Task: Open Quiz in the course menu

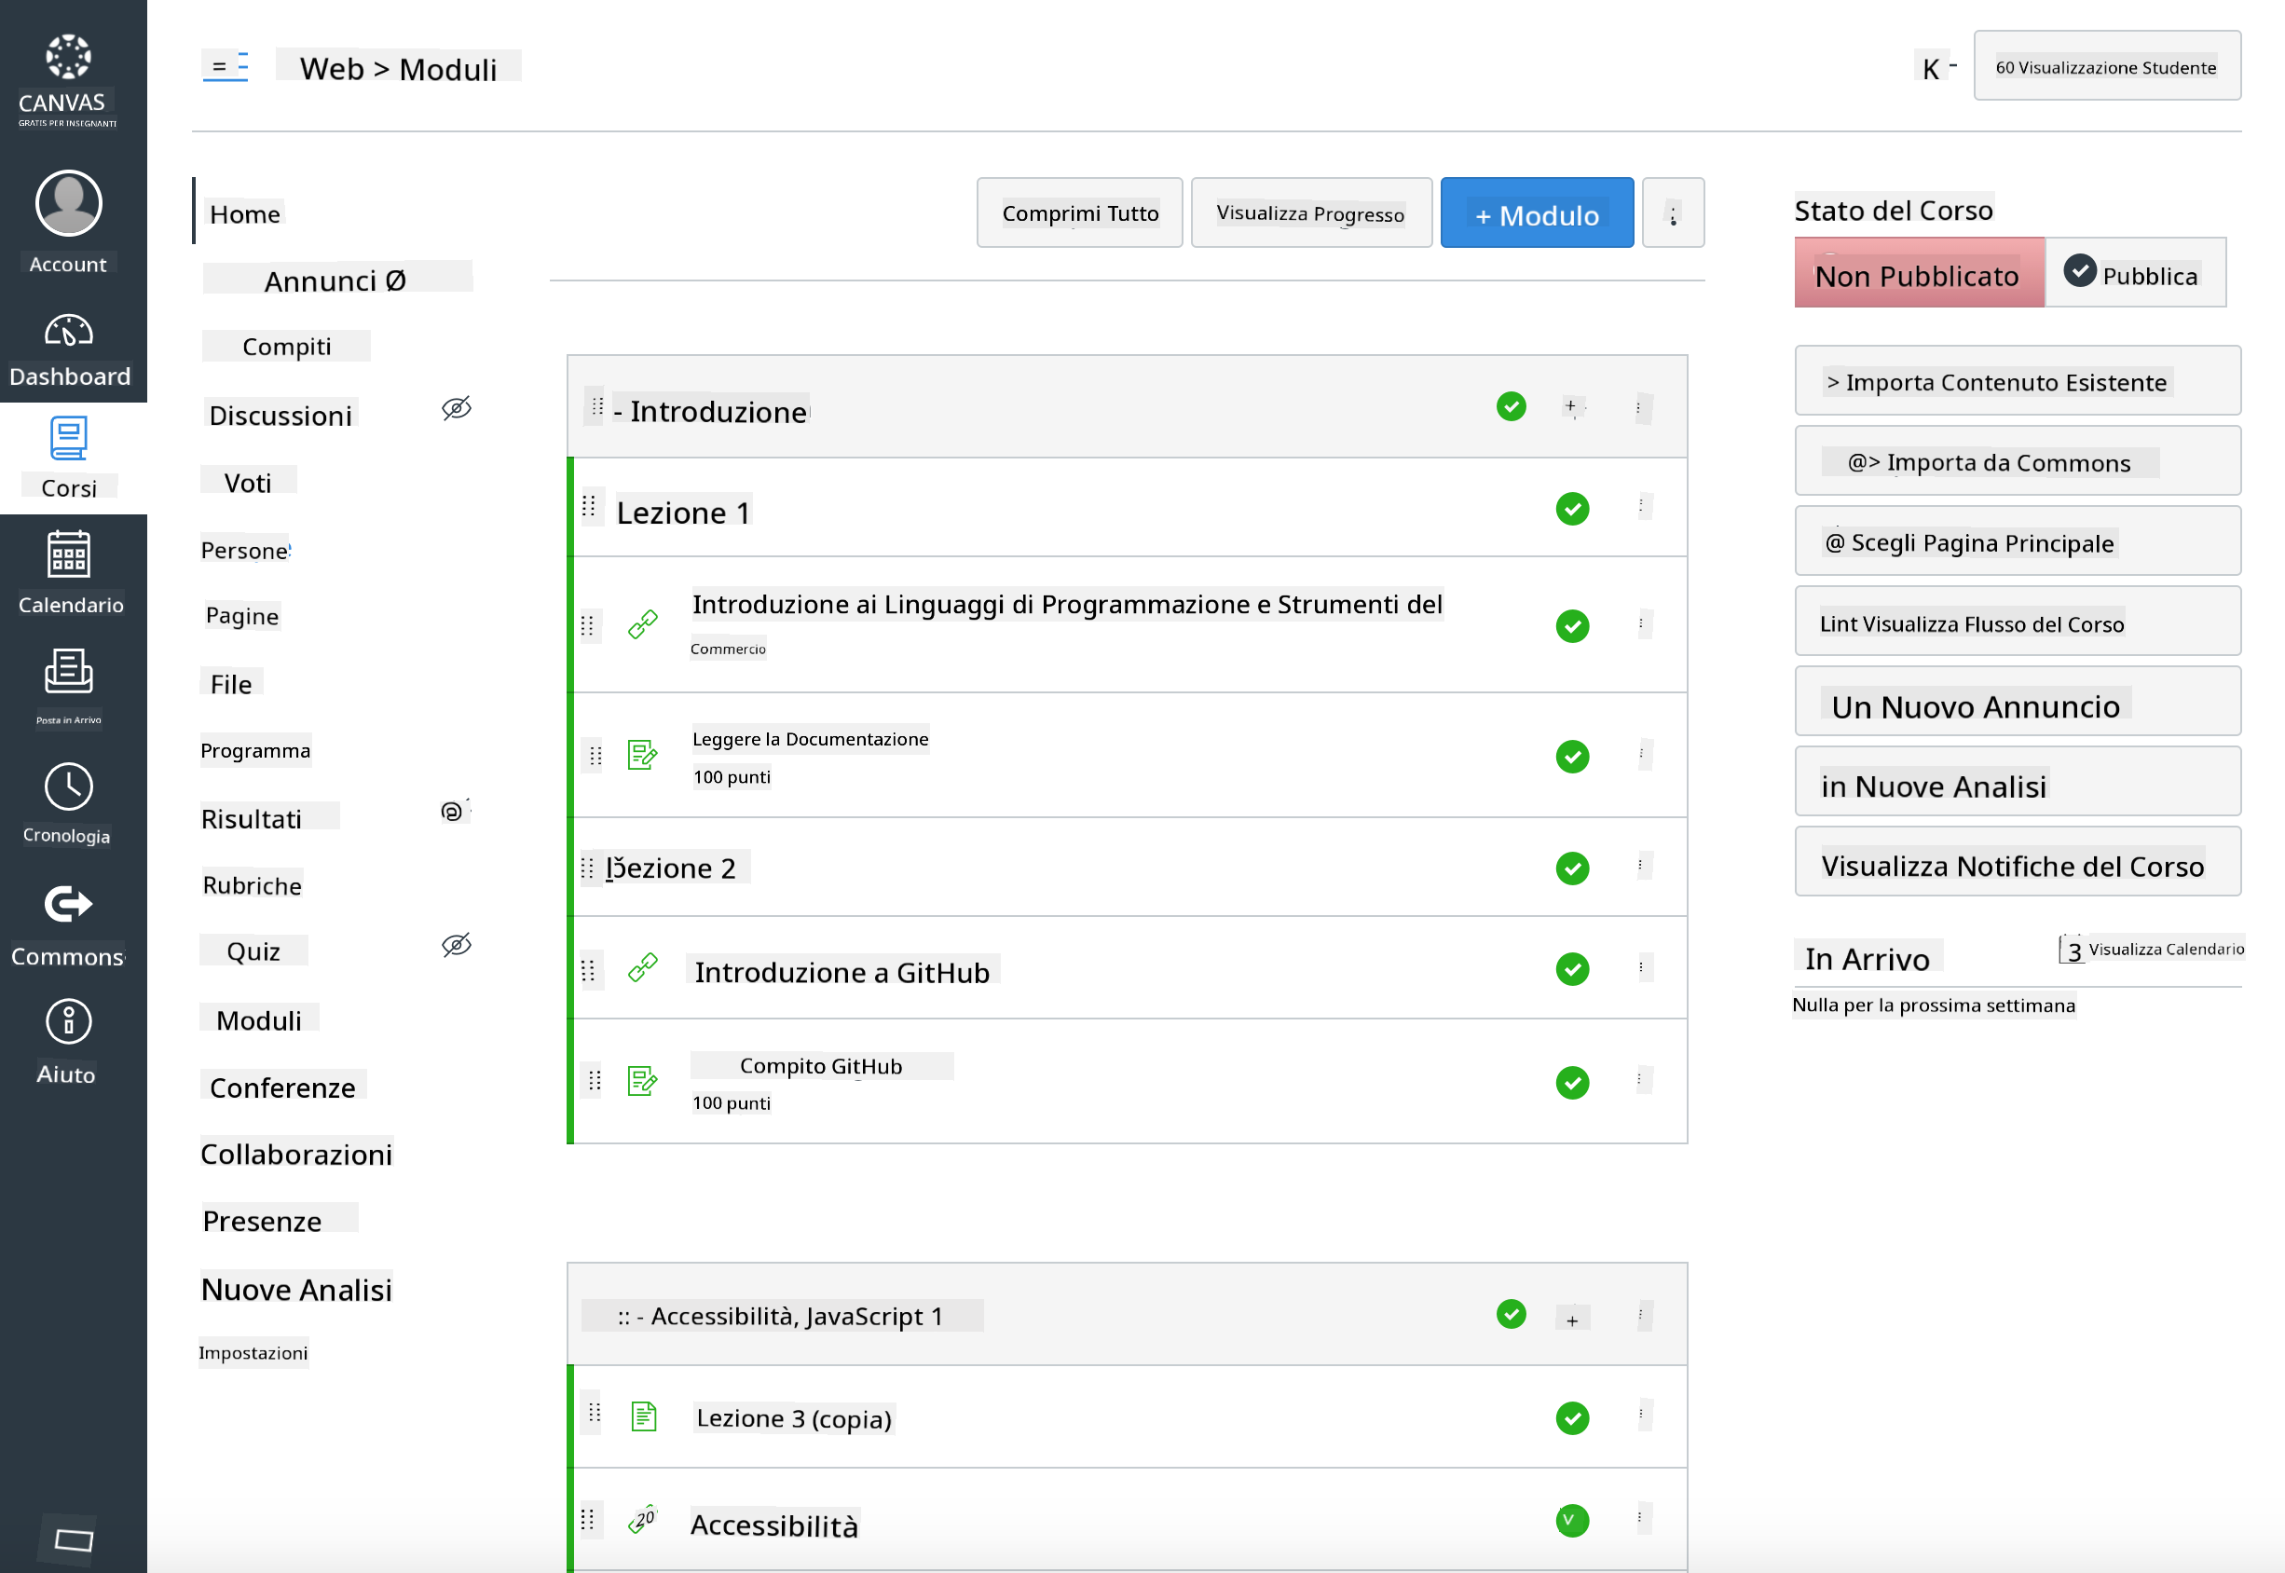Action: [x=254, y=951]
